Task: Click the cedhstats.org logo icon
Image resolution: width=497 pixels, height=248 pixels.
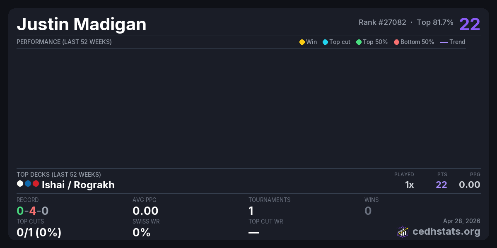Action: [403, 231]
